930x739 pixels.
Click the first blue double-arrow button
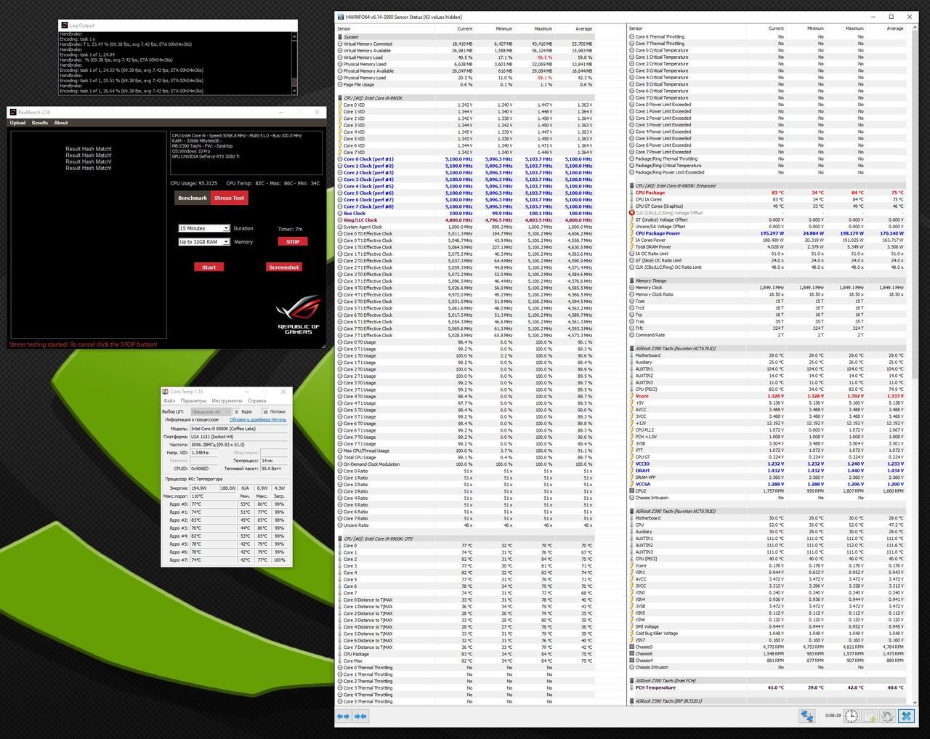pyautogui.click(x=343, y=716)
